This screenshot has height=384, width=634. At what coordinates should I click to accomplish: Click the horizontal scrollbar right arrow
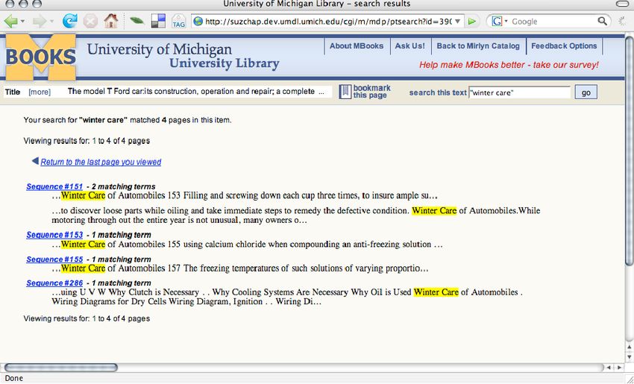point(619,368)
